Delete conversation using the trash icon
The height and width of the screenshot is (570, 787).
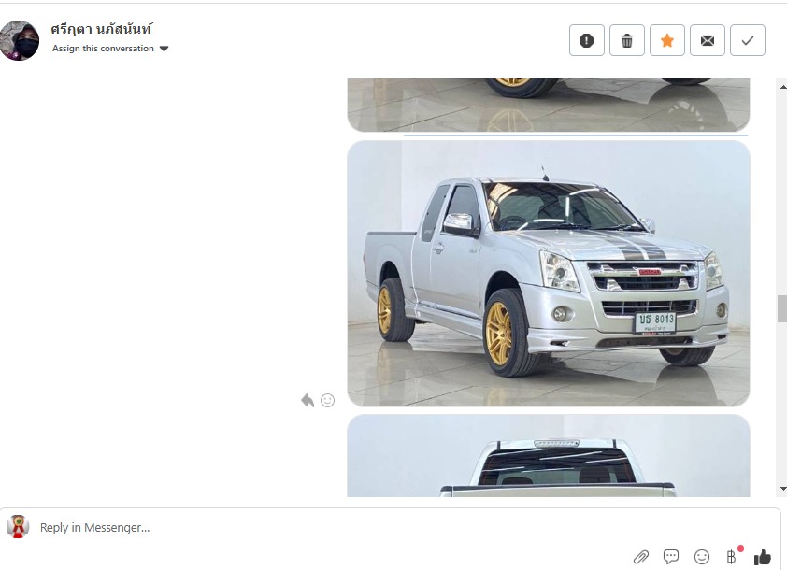pos(627,40)
